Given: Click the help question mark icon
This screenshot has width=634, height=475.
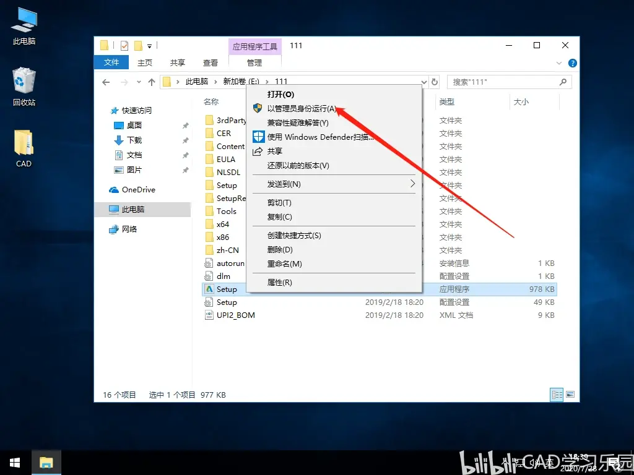Looking at the screenshot, I should [573, 63].
